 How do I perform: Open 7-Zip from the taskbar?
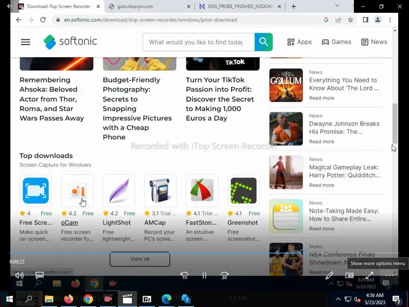tap(147, 299)
